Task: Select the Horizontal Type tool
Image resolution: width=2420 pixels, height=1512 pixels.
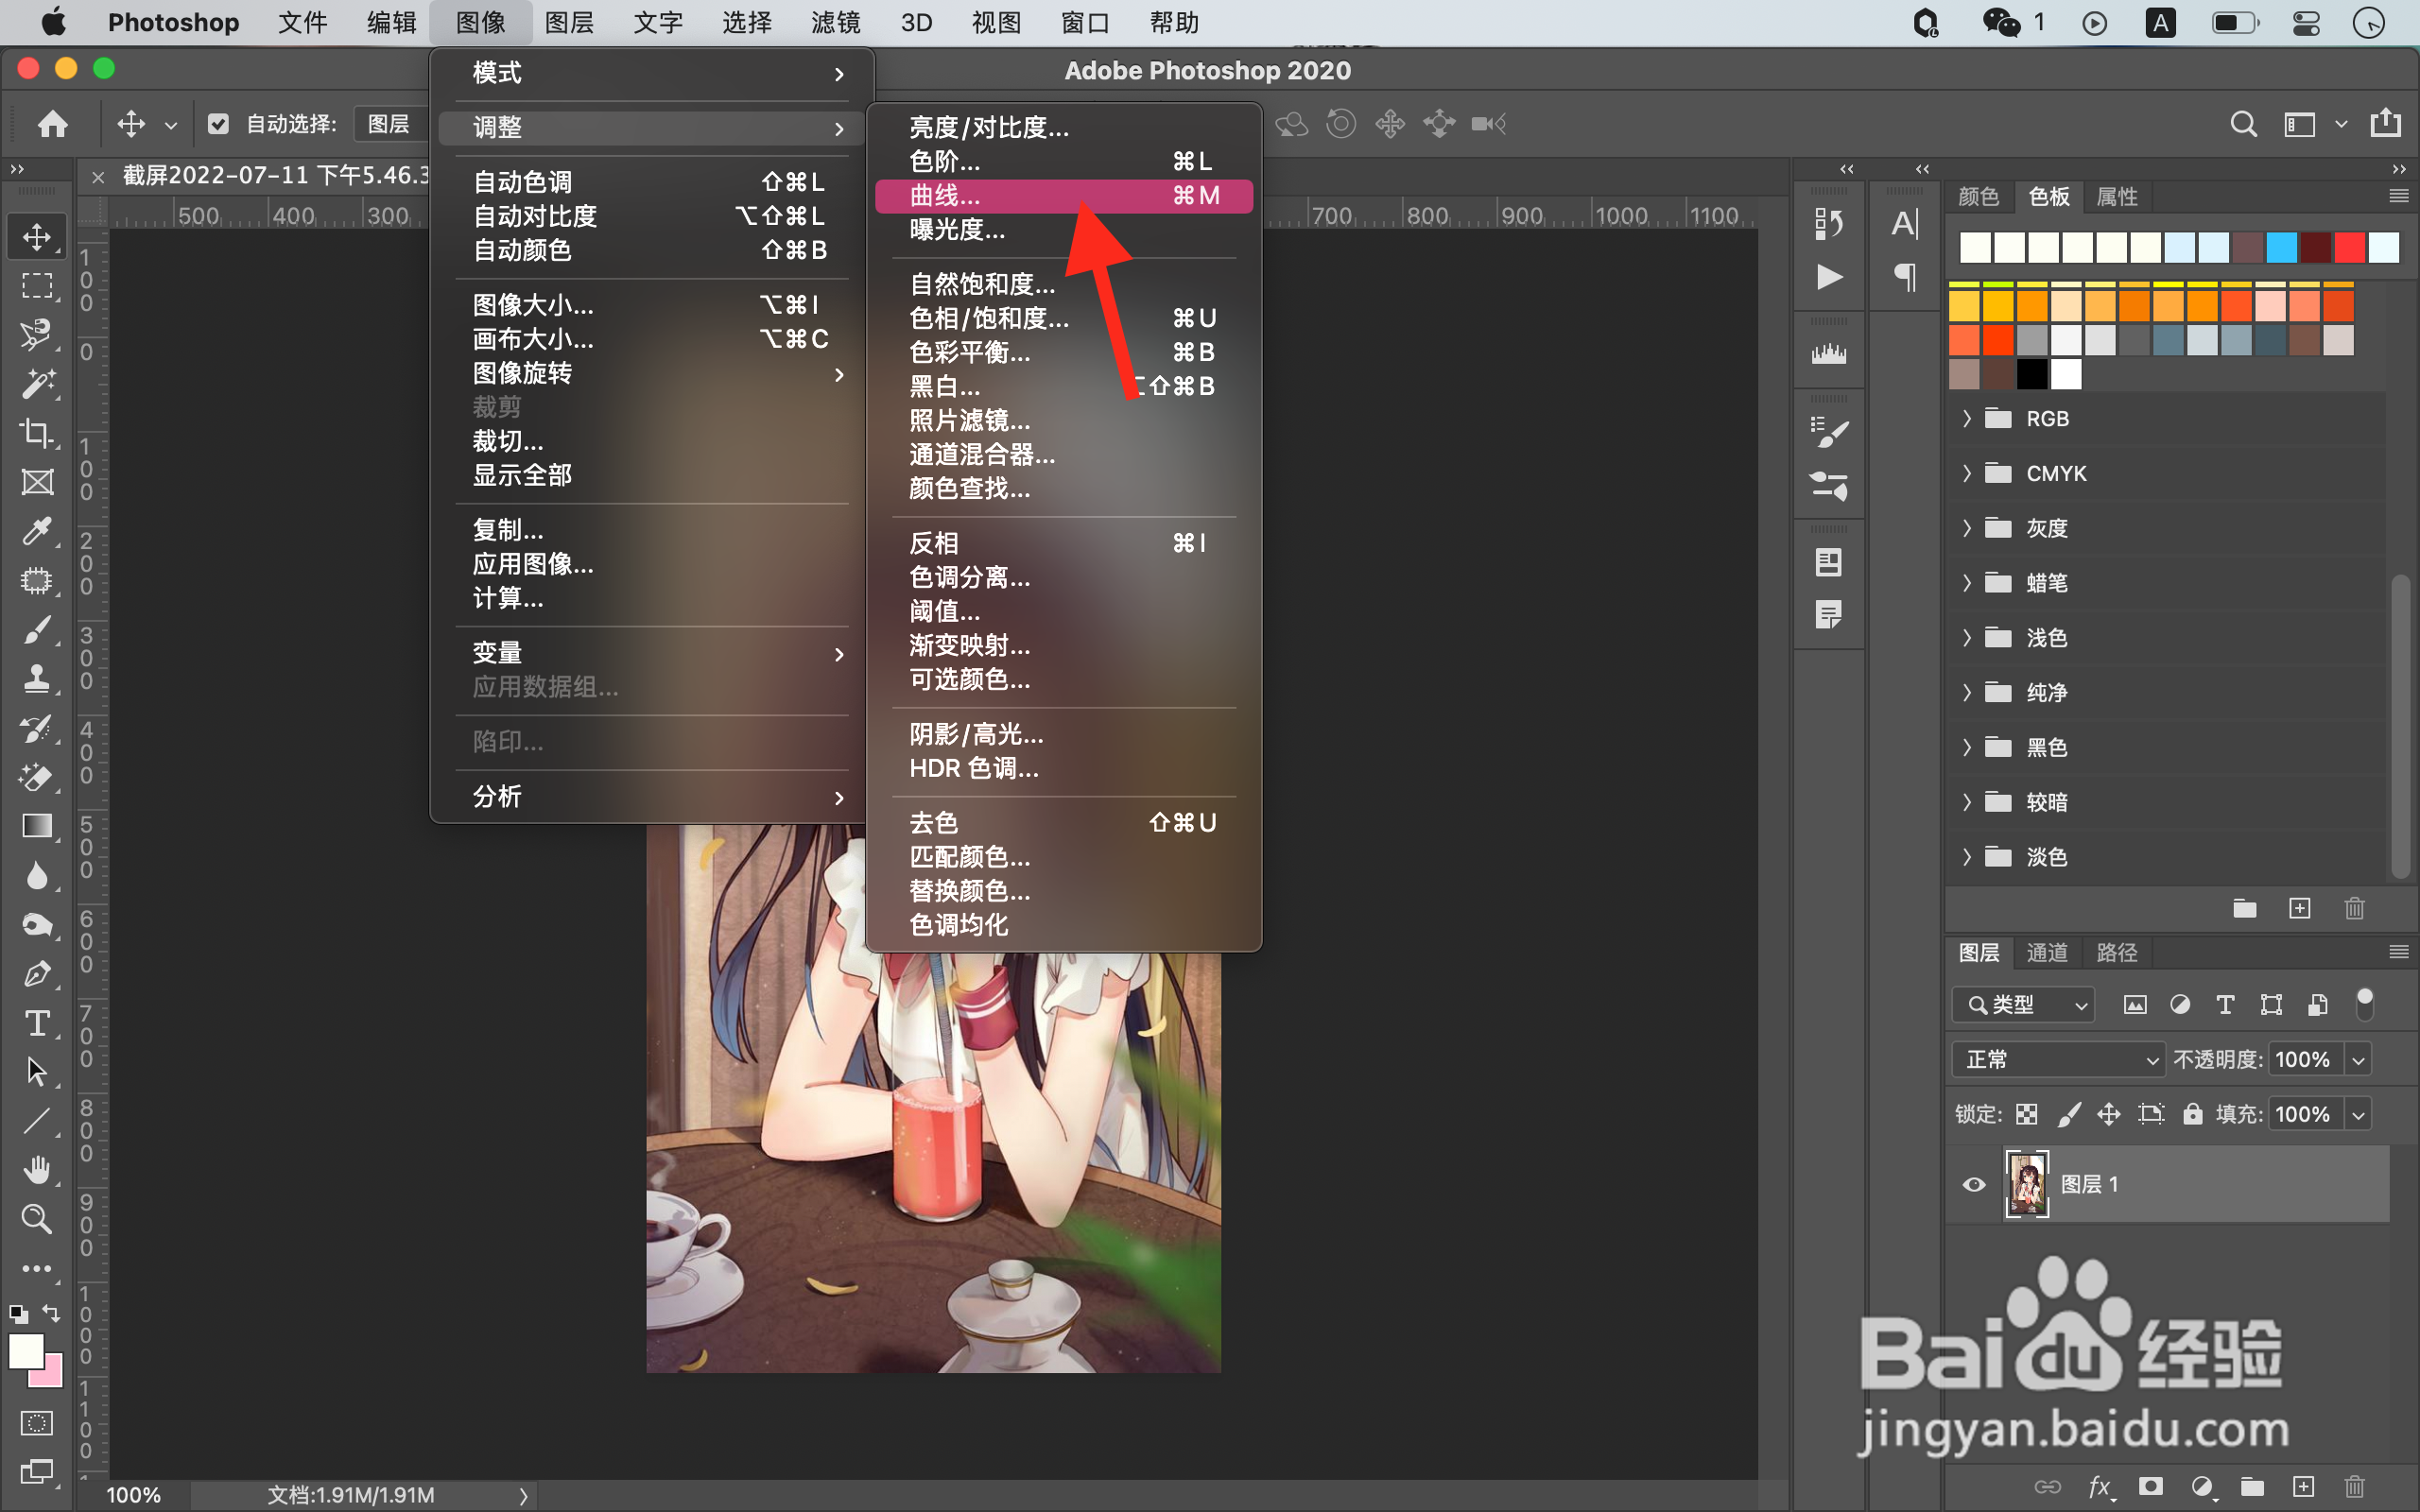Action: tap(37, 1023)
